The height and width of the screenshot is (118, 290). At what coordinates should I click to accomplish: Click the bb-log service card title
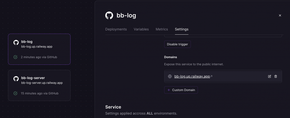click(x=27, y=42)
